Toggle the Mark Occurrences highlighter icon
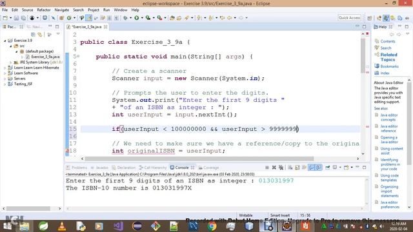The image size is (413, 232). tap(89, 17)
